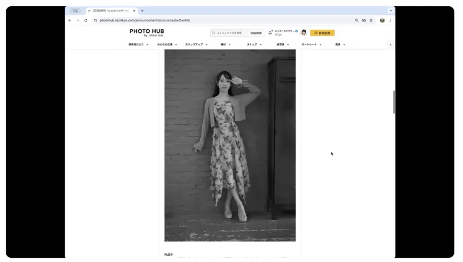
Task: Open the notifications bell
Action: [270, 33]
